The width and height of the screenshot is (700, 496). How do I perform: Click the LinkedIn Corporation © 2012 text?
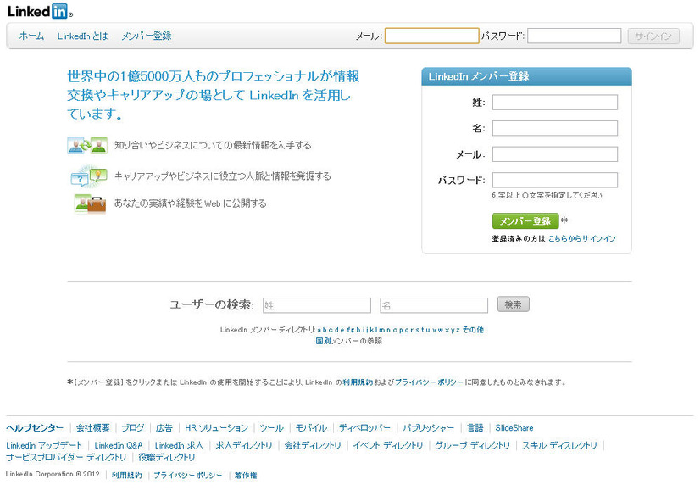53,474
